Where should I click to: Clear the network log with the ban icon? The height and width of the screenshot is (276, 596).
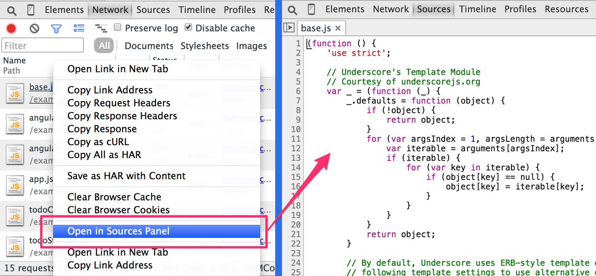[x=34, y=28]
